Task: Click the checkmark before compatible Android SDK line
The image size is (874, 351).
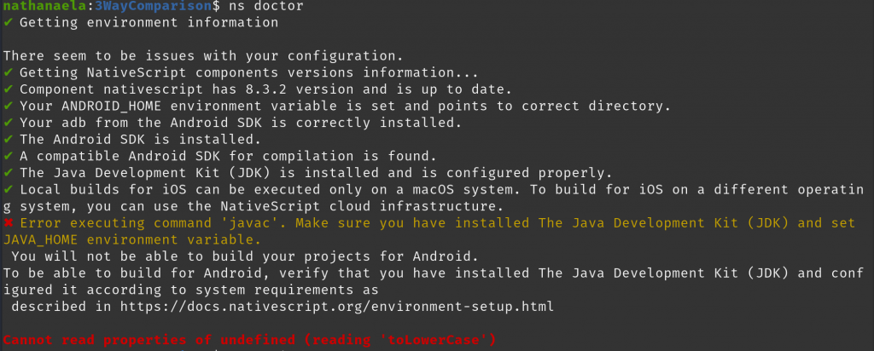Action: (7, 156)
